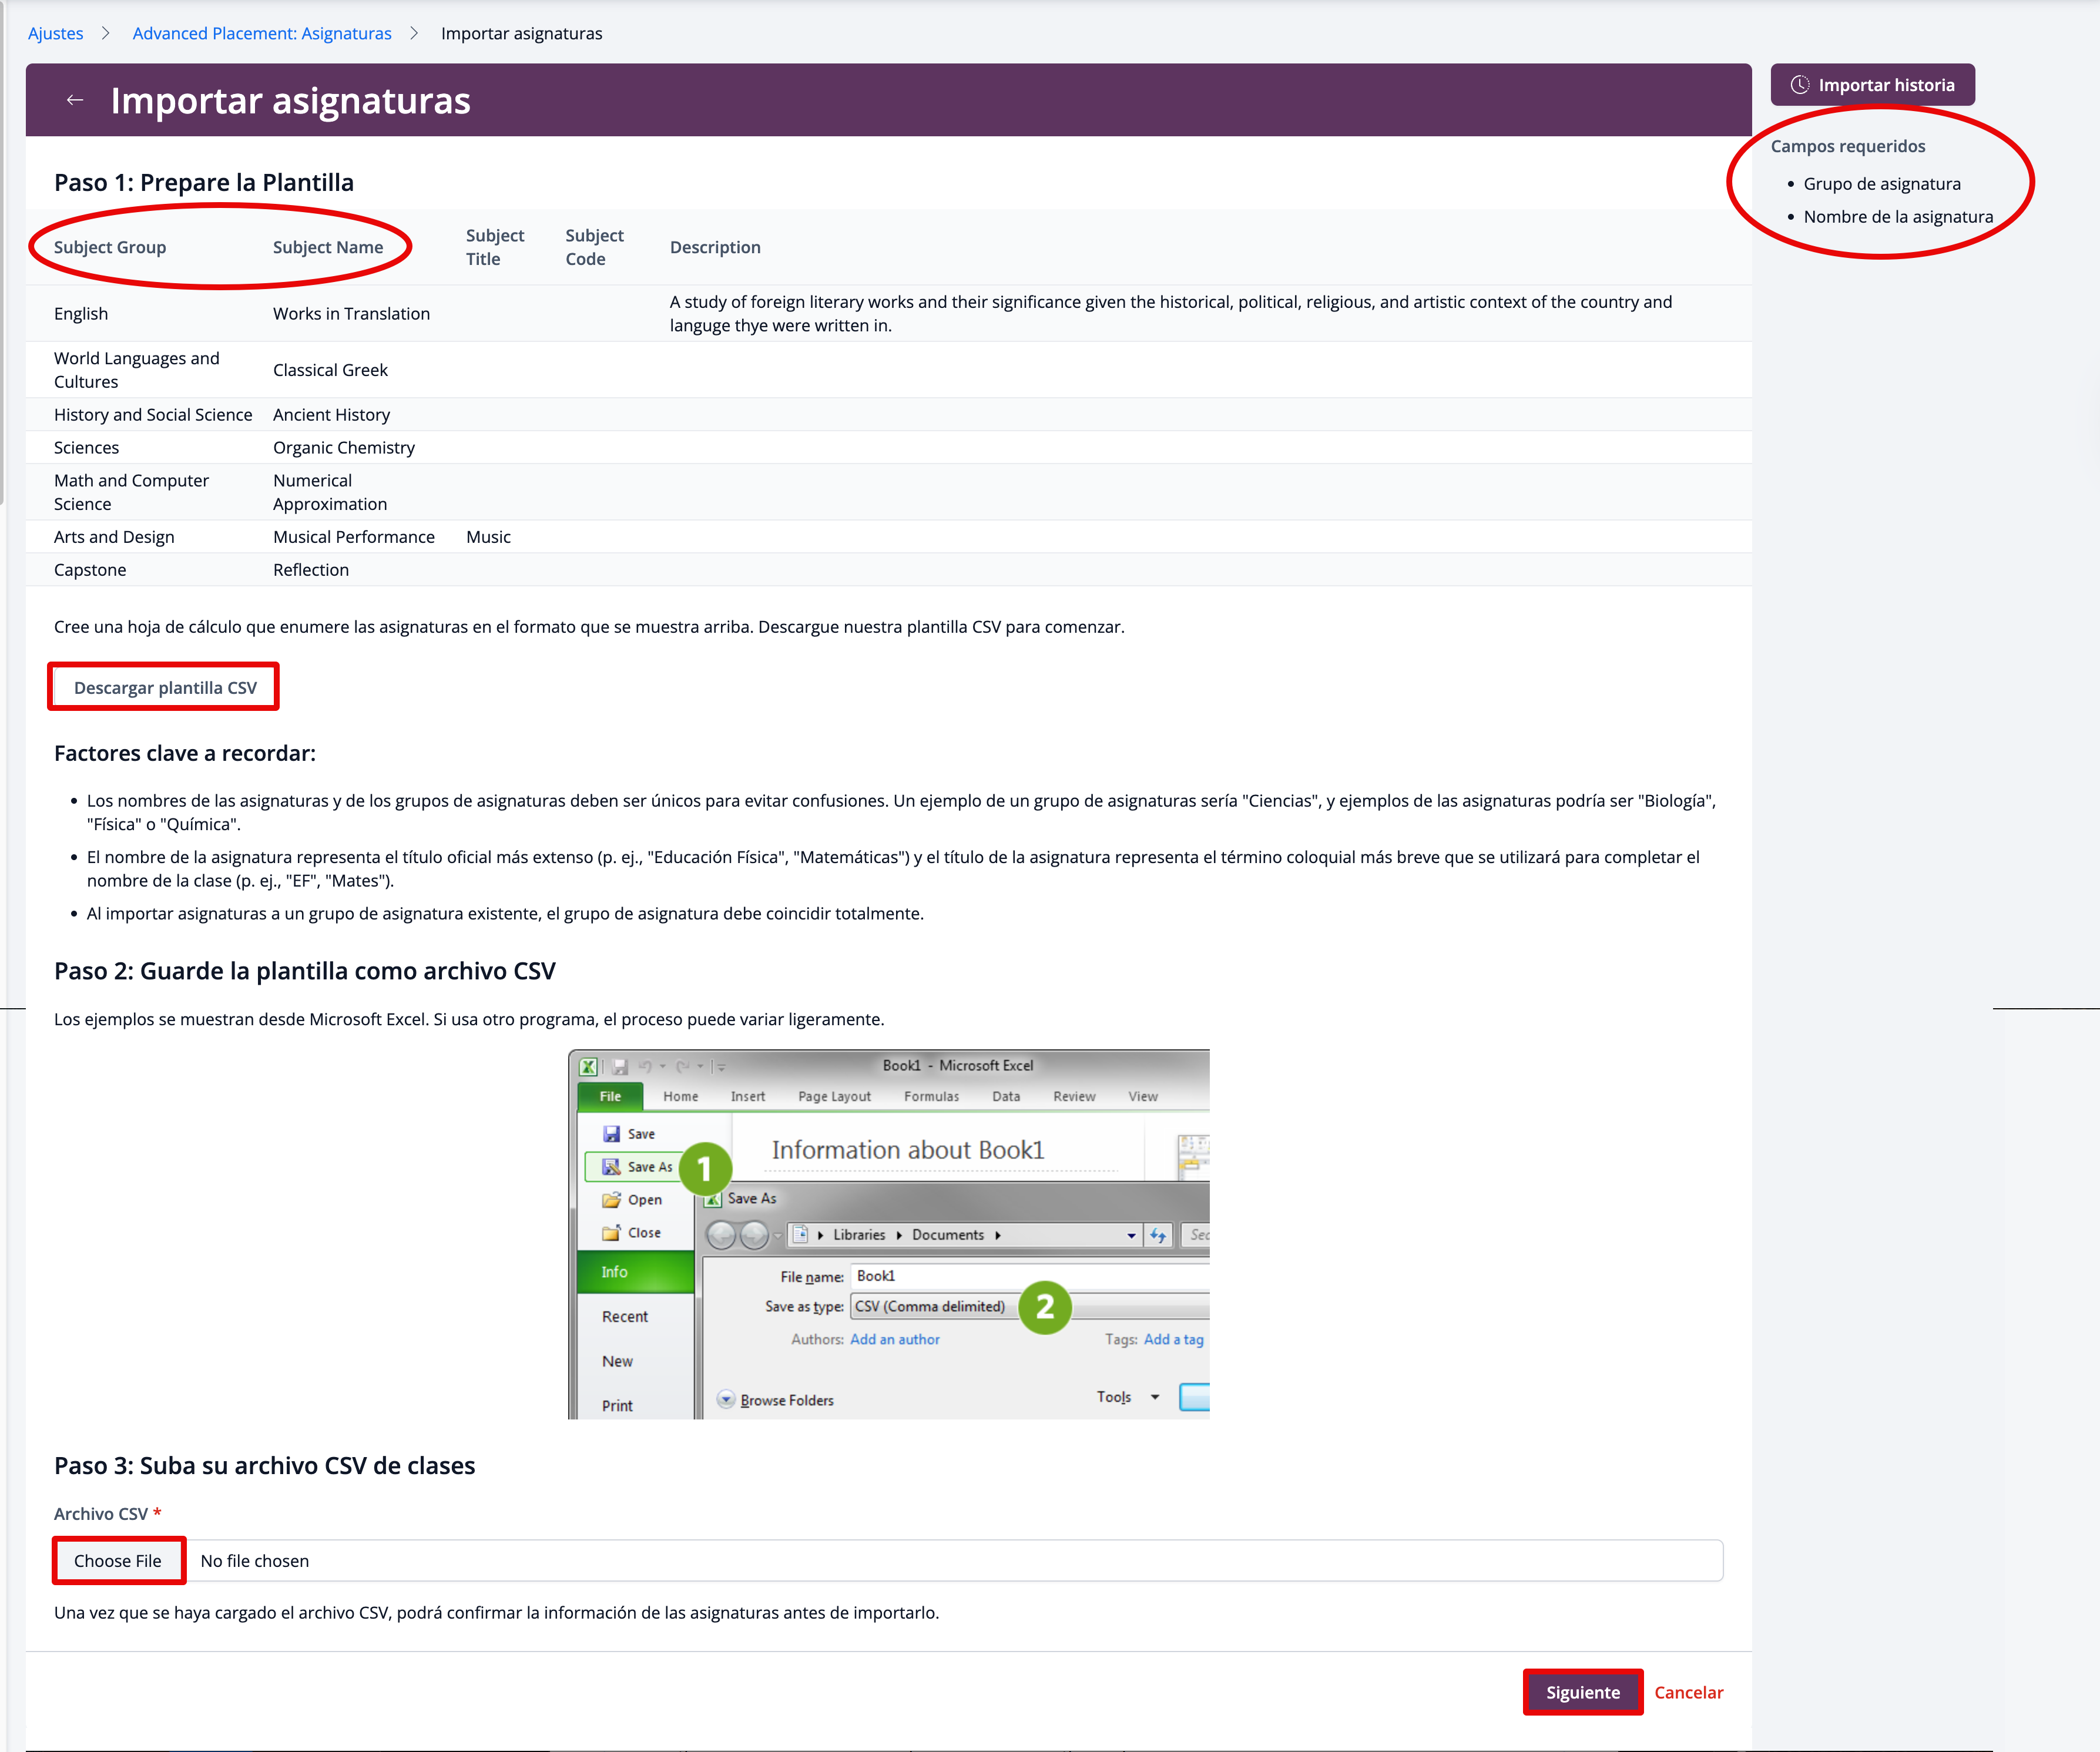Select the green File tab in Excel screenshot
This screenshot has width=2100, height=1752.
click(610, 1096)
